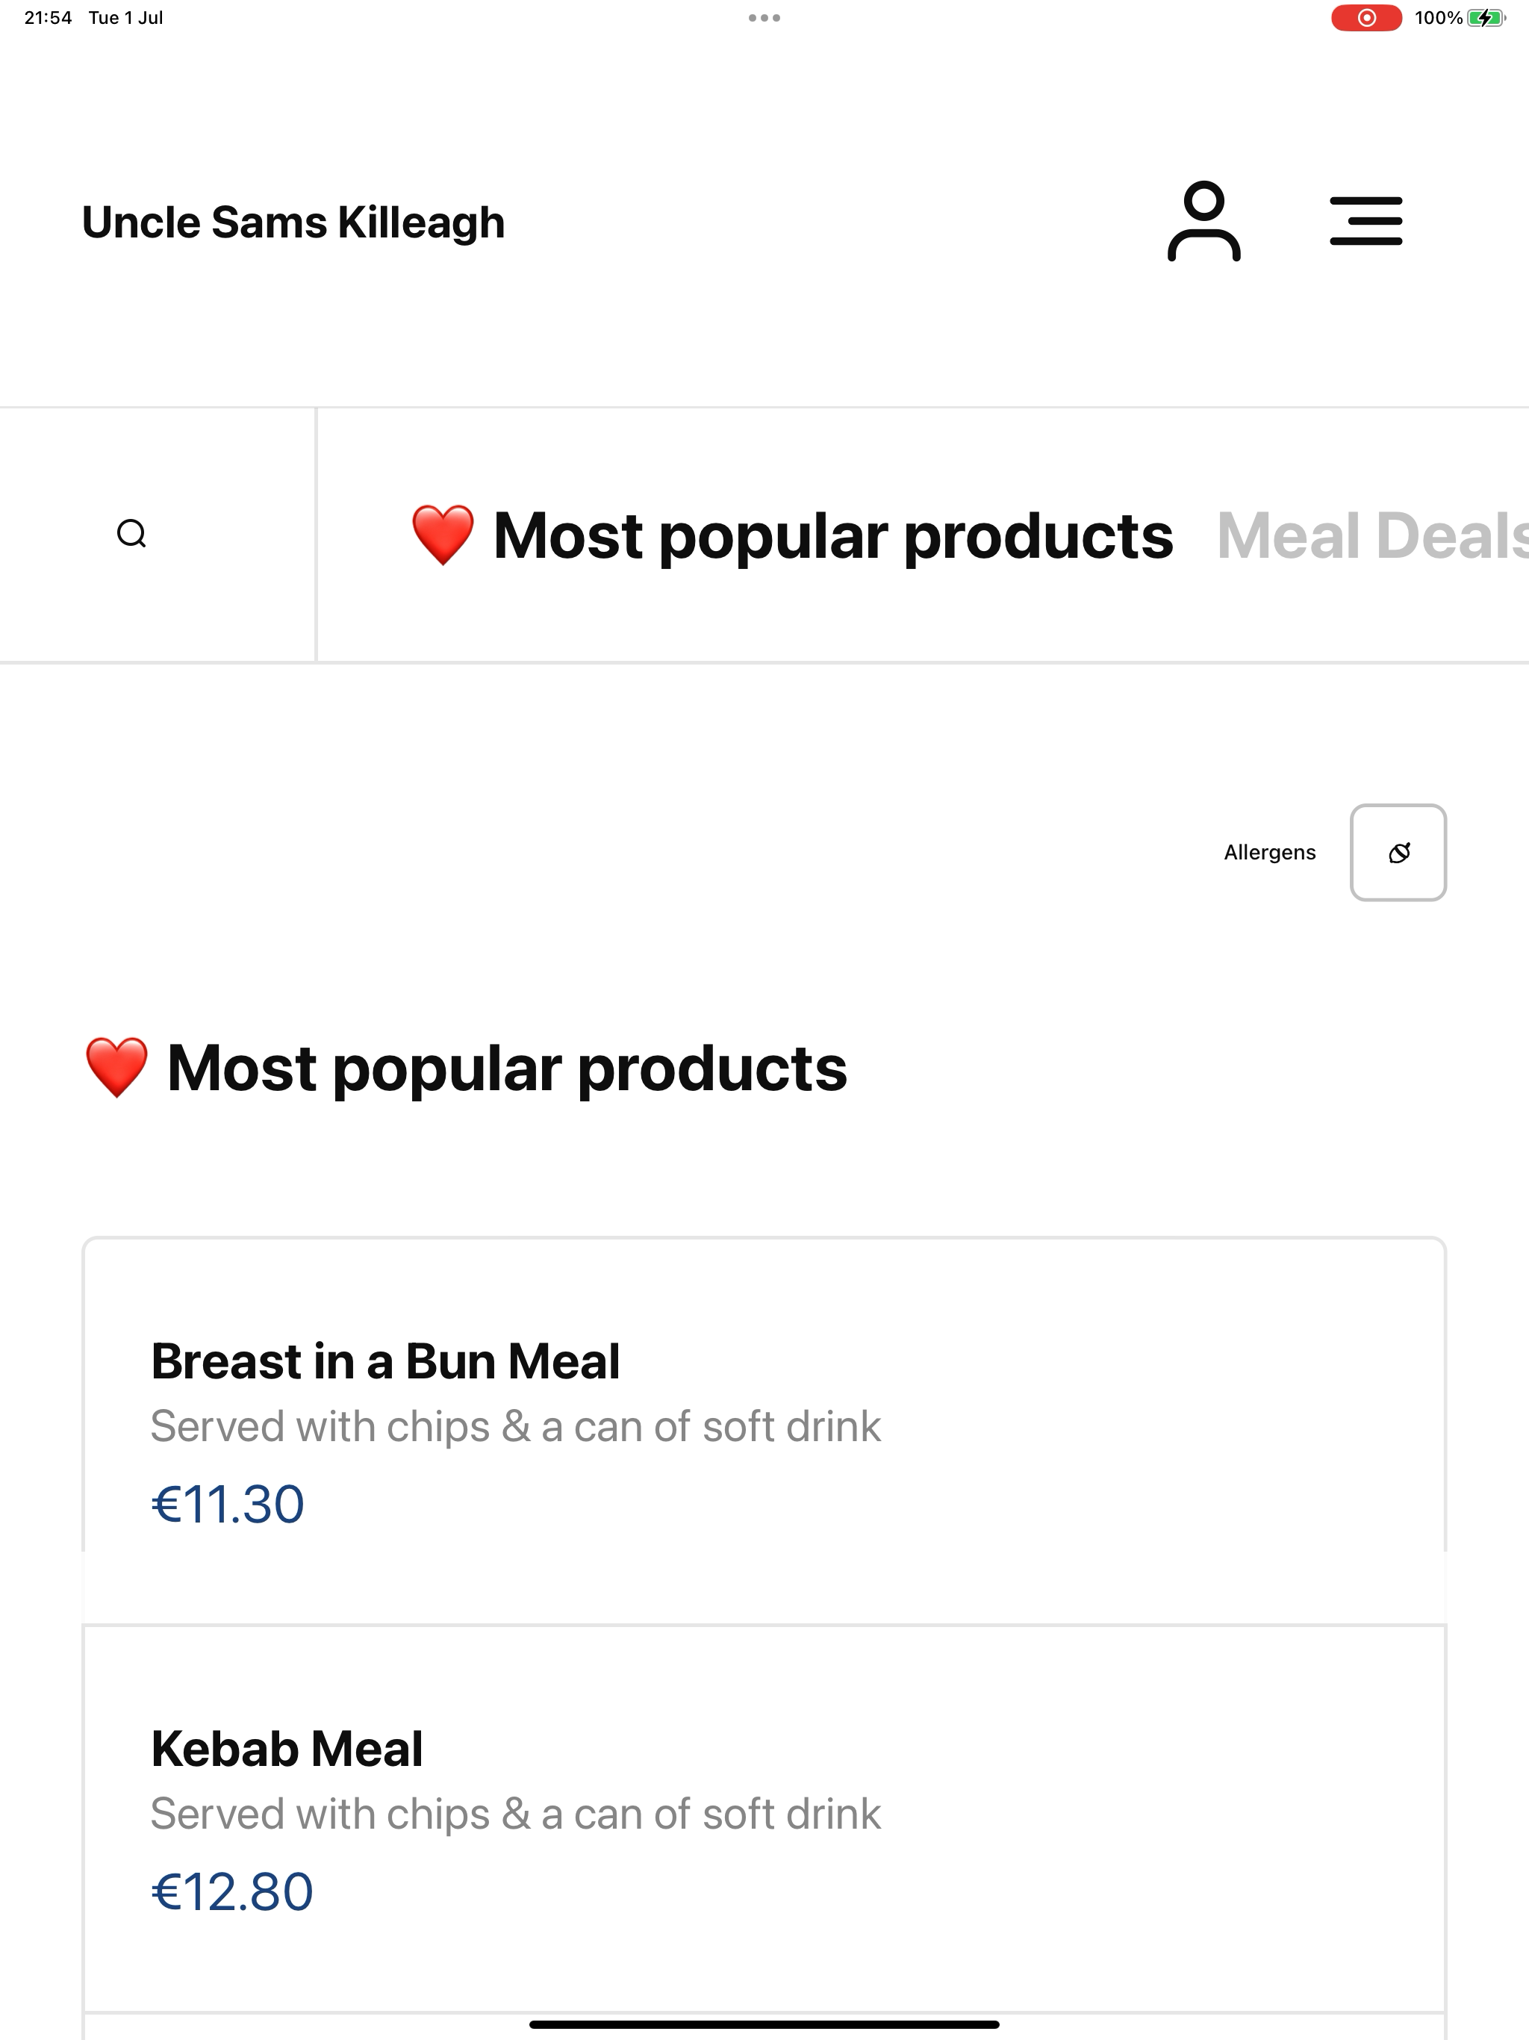Click the Kebab Meal description text
1529x2040 pixels.
tap(515, 1814)
